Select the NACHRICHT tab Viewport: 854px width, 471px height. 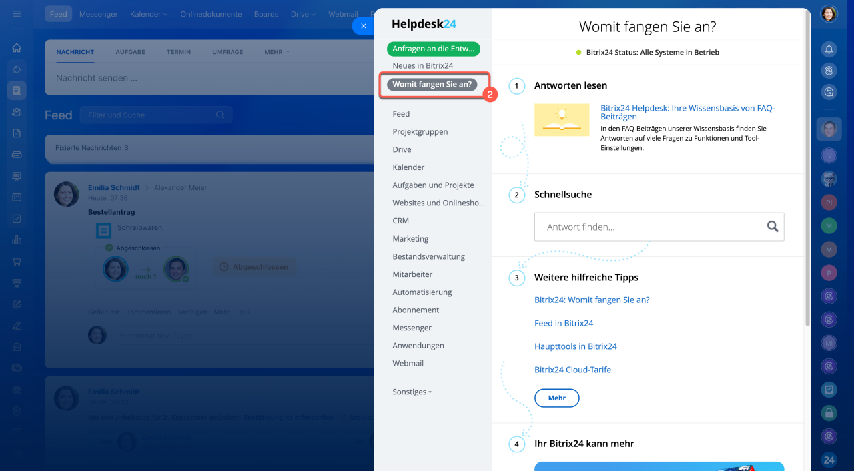point(75,52)
